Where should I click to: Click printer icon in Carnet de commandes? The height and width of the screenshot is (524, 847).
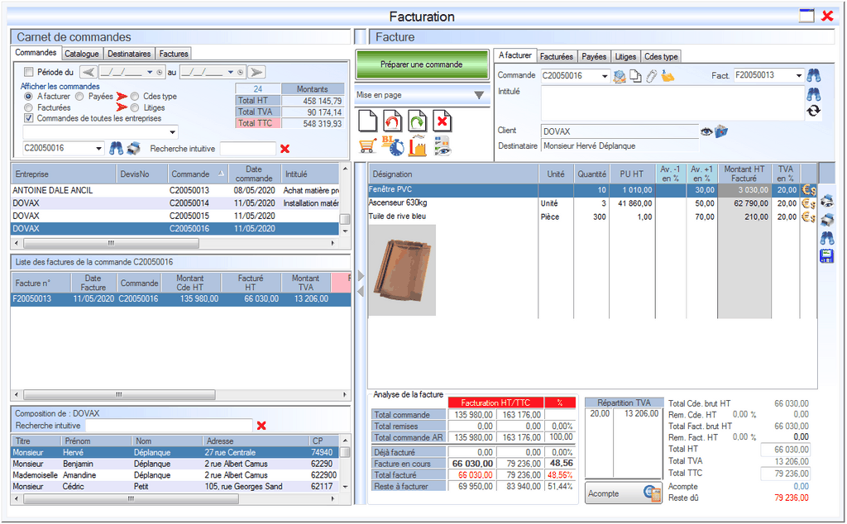coord(133,149)
